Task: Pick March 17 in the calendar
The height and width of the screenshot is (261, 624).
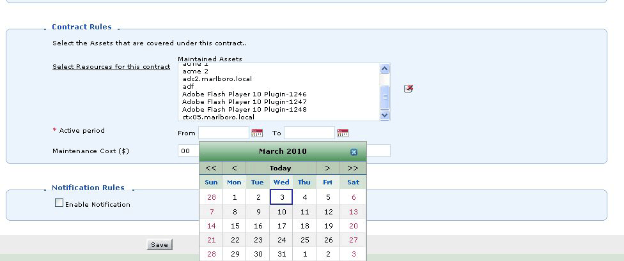Action: (x=281, y=226)
